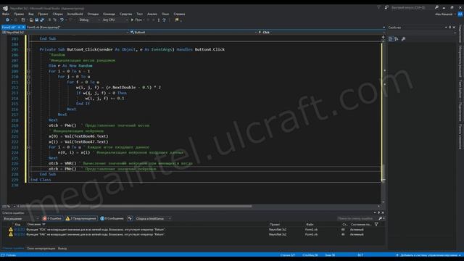Collapse the If w(i, j, f) = 0 block
The width and height of the screenshot is (464, 261).
[x=29, y=93]
